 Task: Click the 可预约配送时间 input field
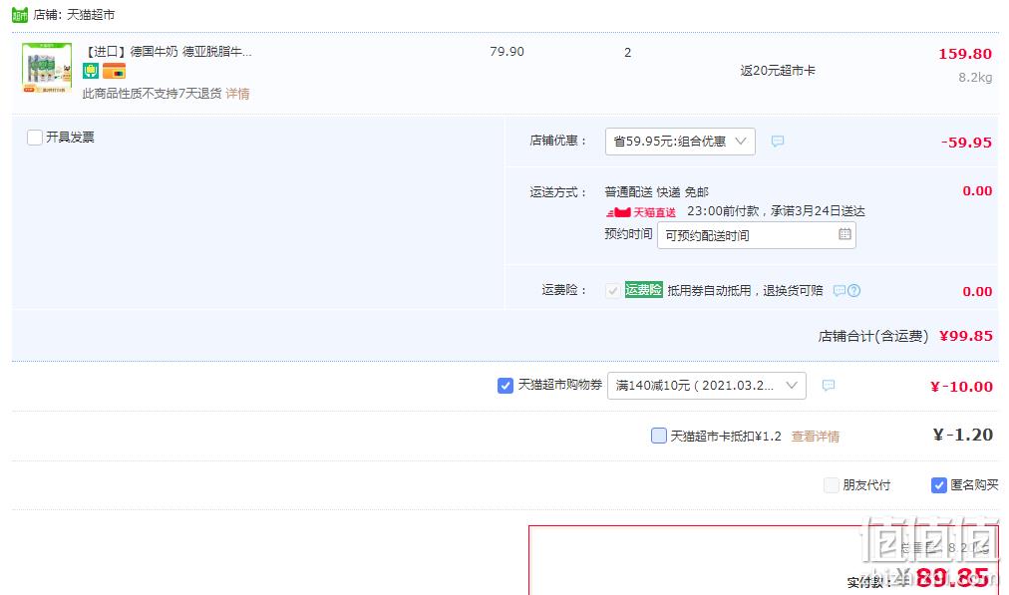(756, 235)
